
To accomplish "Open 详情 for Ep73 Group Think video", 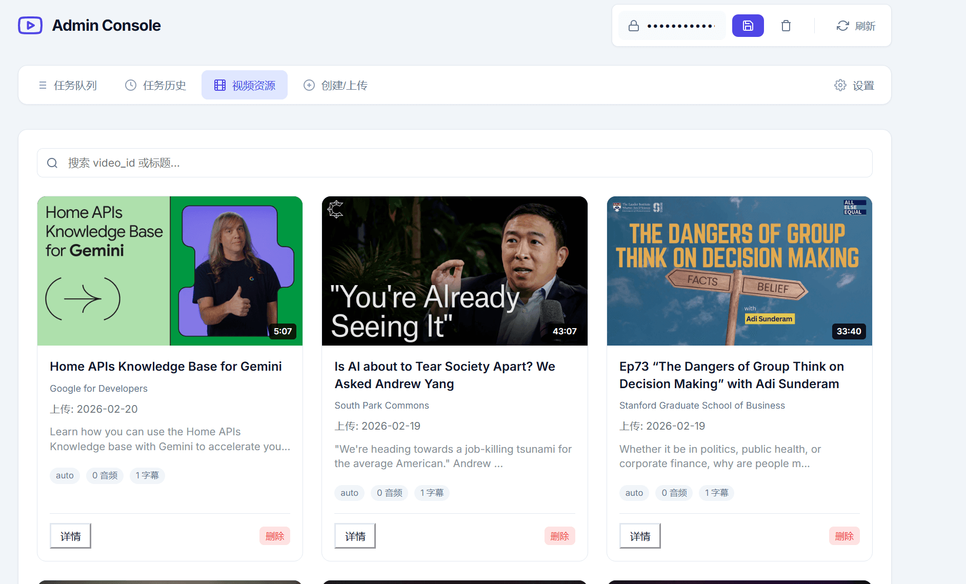I will (x=640, y=536).
